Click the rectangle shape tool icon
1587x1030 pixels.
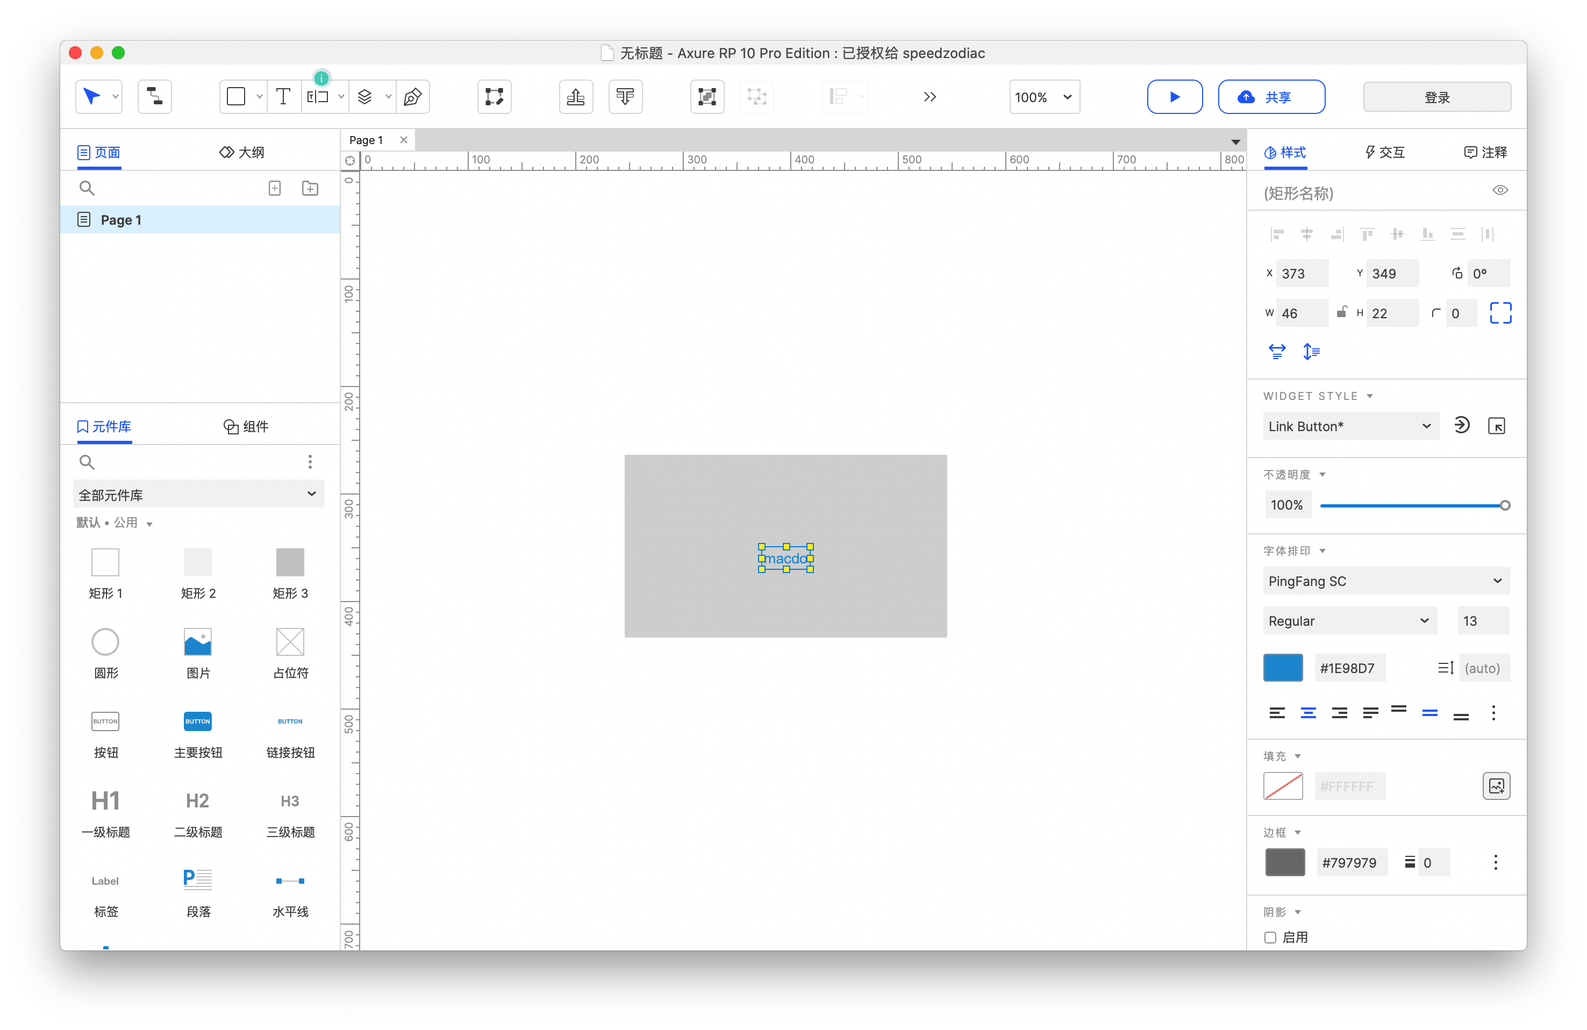tap(237, 97)
